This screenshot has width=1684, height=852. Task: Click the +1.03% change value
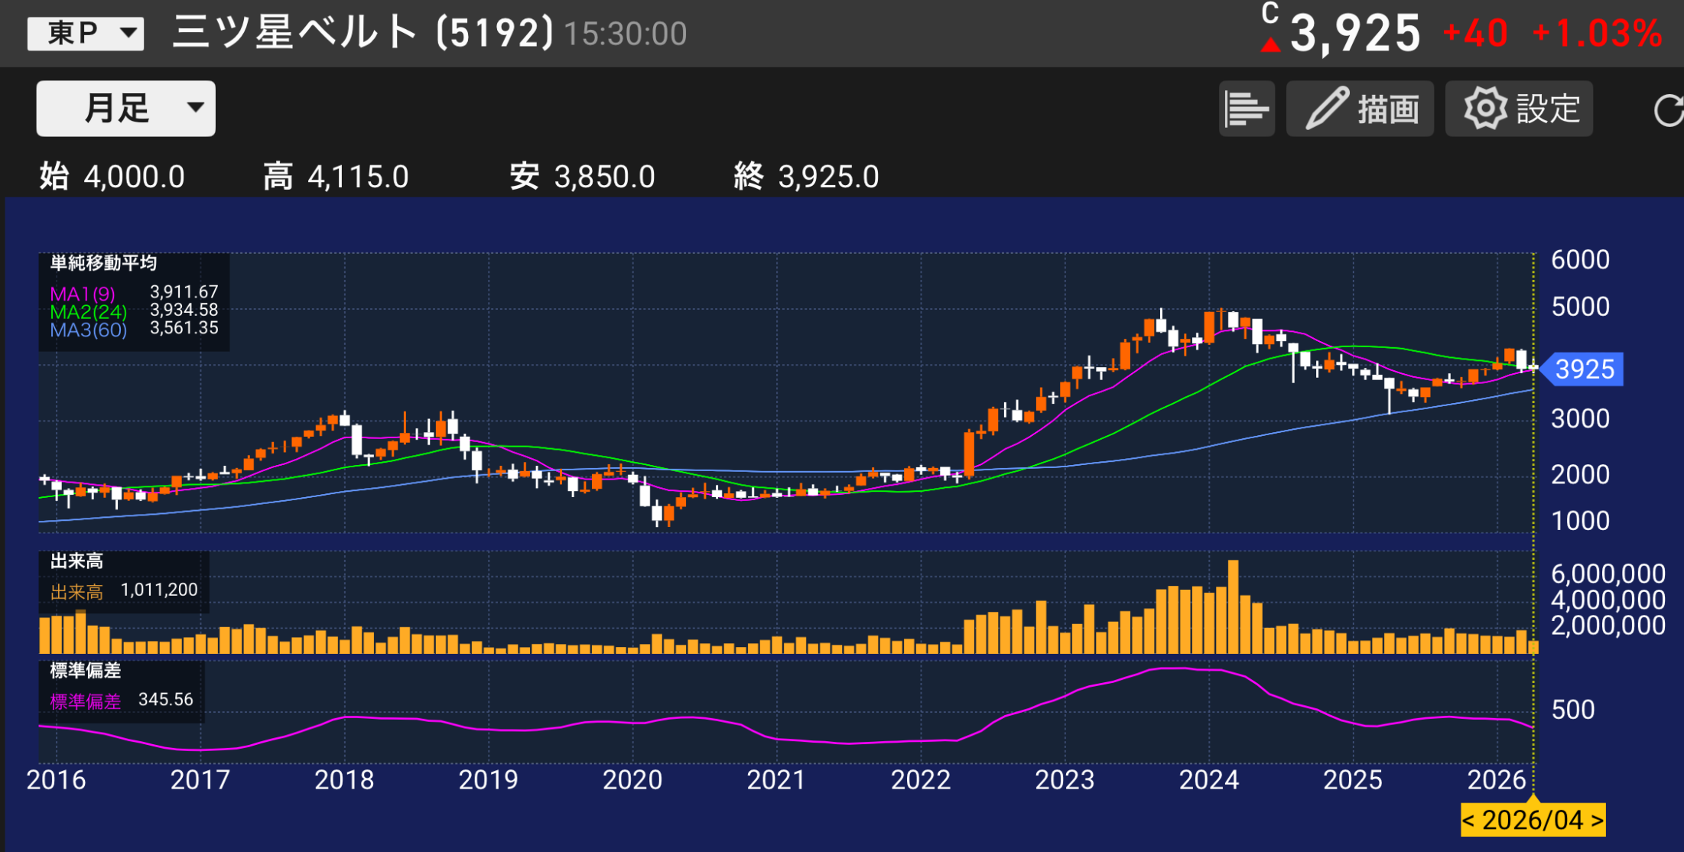1598,34
